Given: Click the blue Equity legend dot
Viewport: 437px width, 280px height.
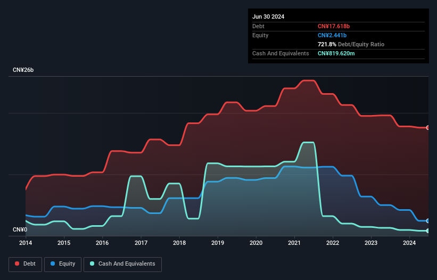Looking at the screenshot, I should tap(53, 263).
